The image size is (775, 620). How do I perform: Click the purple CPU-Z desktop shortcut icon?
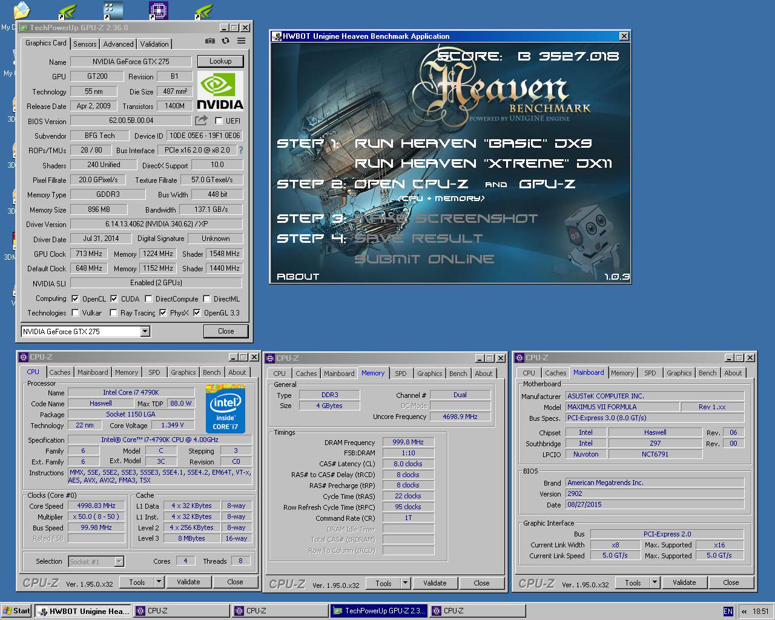click(158, 10)
